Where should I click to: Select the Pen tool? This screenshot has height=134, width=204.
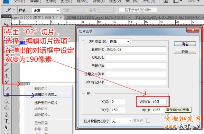click(x=6, y=114)
